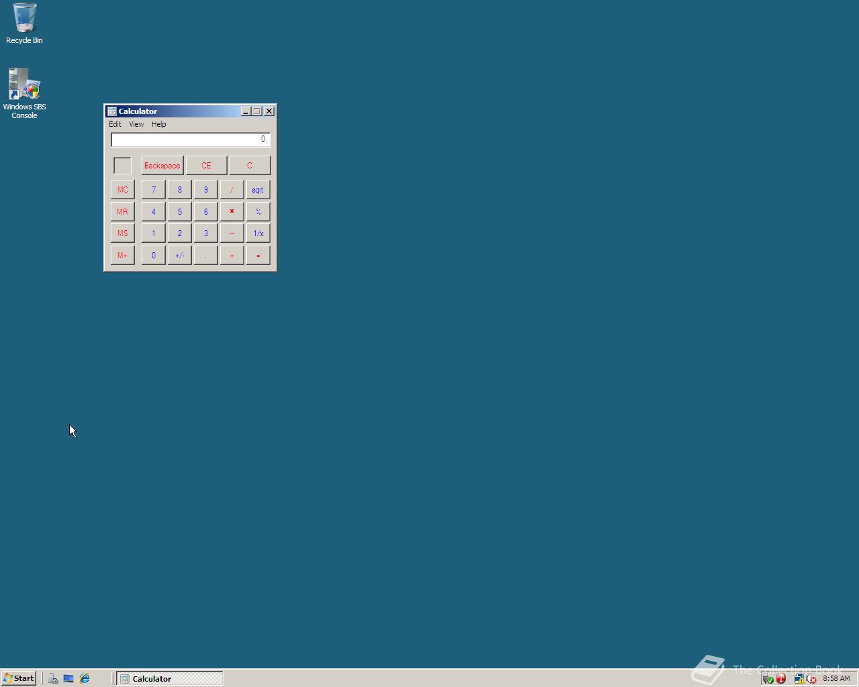Click the 1/x reciprocal key
The width and height of the screenshot is (859, 687).
pos(258,233)
